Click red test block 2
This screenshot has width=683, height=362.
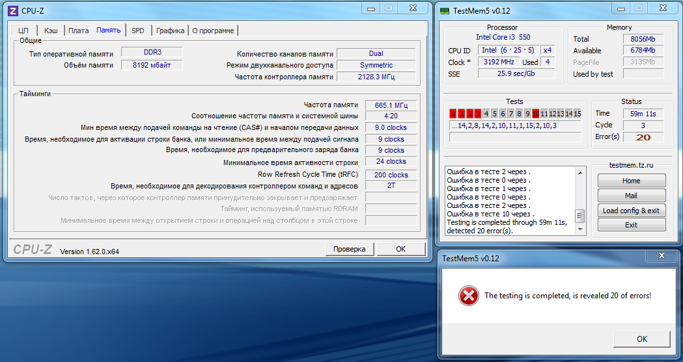(x=469, y=114)
